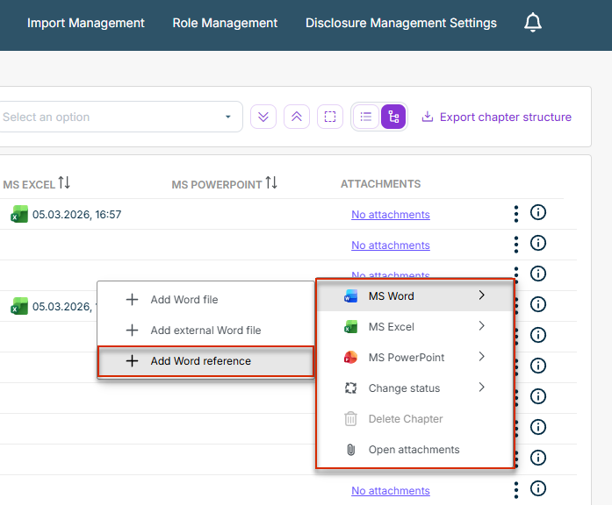Open the three-dot menu in first row
The image size is (612, 505).
(516, 213)
